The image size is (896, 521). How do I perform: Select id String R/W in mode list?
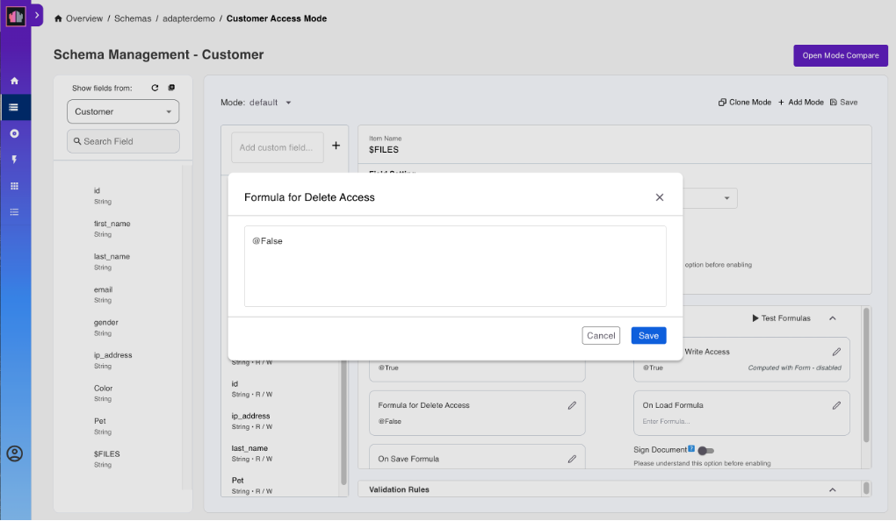pyautogui.click(x=252, y=389)
